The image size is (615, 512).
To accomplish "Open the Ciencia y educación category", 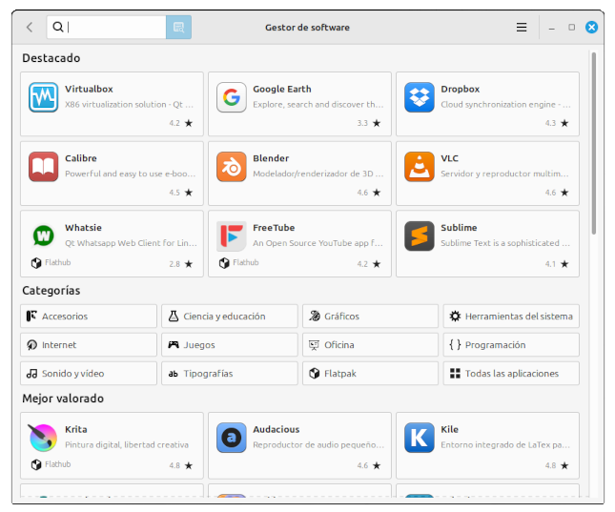I will coord(230,317).
